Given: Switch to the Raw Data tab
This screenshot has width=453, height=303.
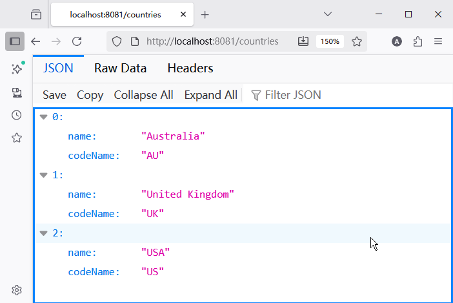Looking at the screenshot, I should click(x=120, y=68).
